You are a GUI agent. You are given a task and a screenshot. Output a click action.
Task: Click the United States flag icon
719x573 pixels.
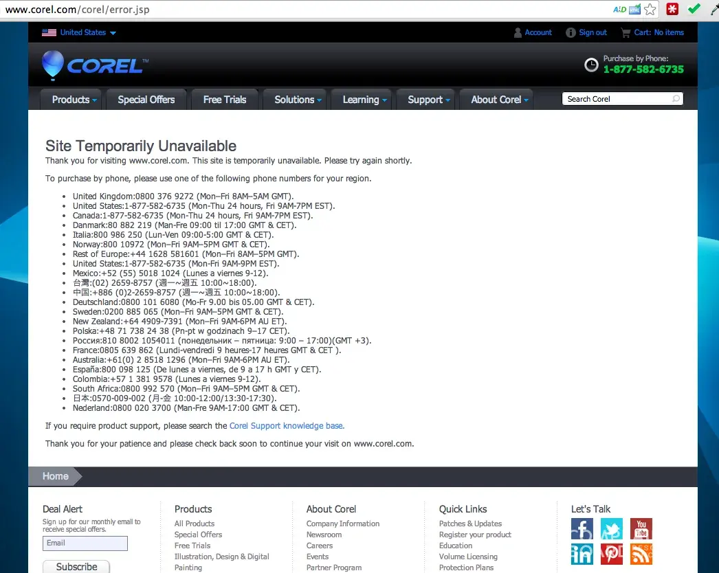coord(49,32)
